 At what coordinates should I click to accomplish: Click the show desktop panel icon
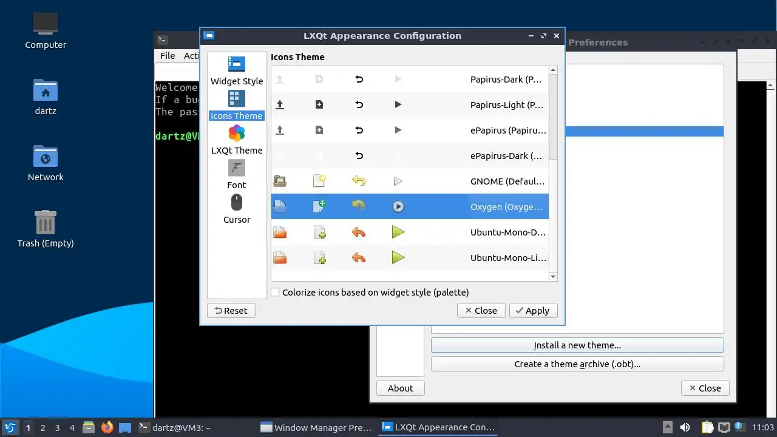125,427
